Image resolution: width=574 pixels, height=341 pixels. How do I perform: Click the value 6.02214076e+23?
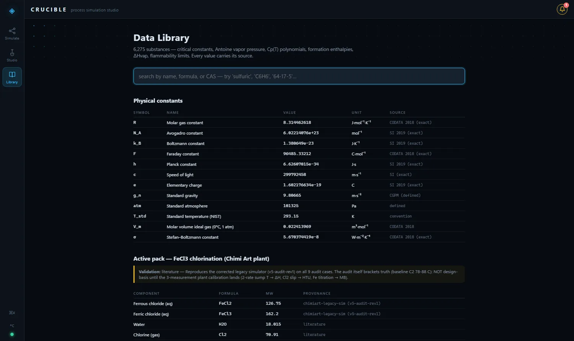(301, 133)
